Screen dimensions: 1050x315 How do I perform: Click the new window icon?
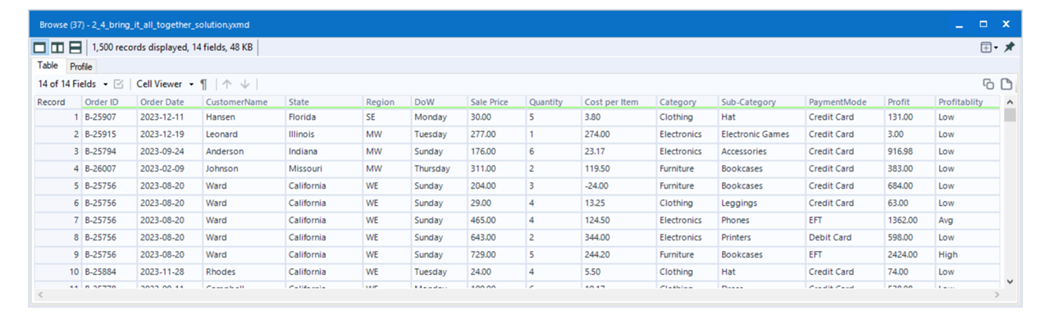pos(985,48)
